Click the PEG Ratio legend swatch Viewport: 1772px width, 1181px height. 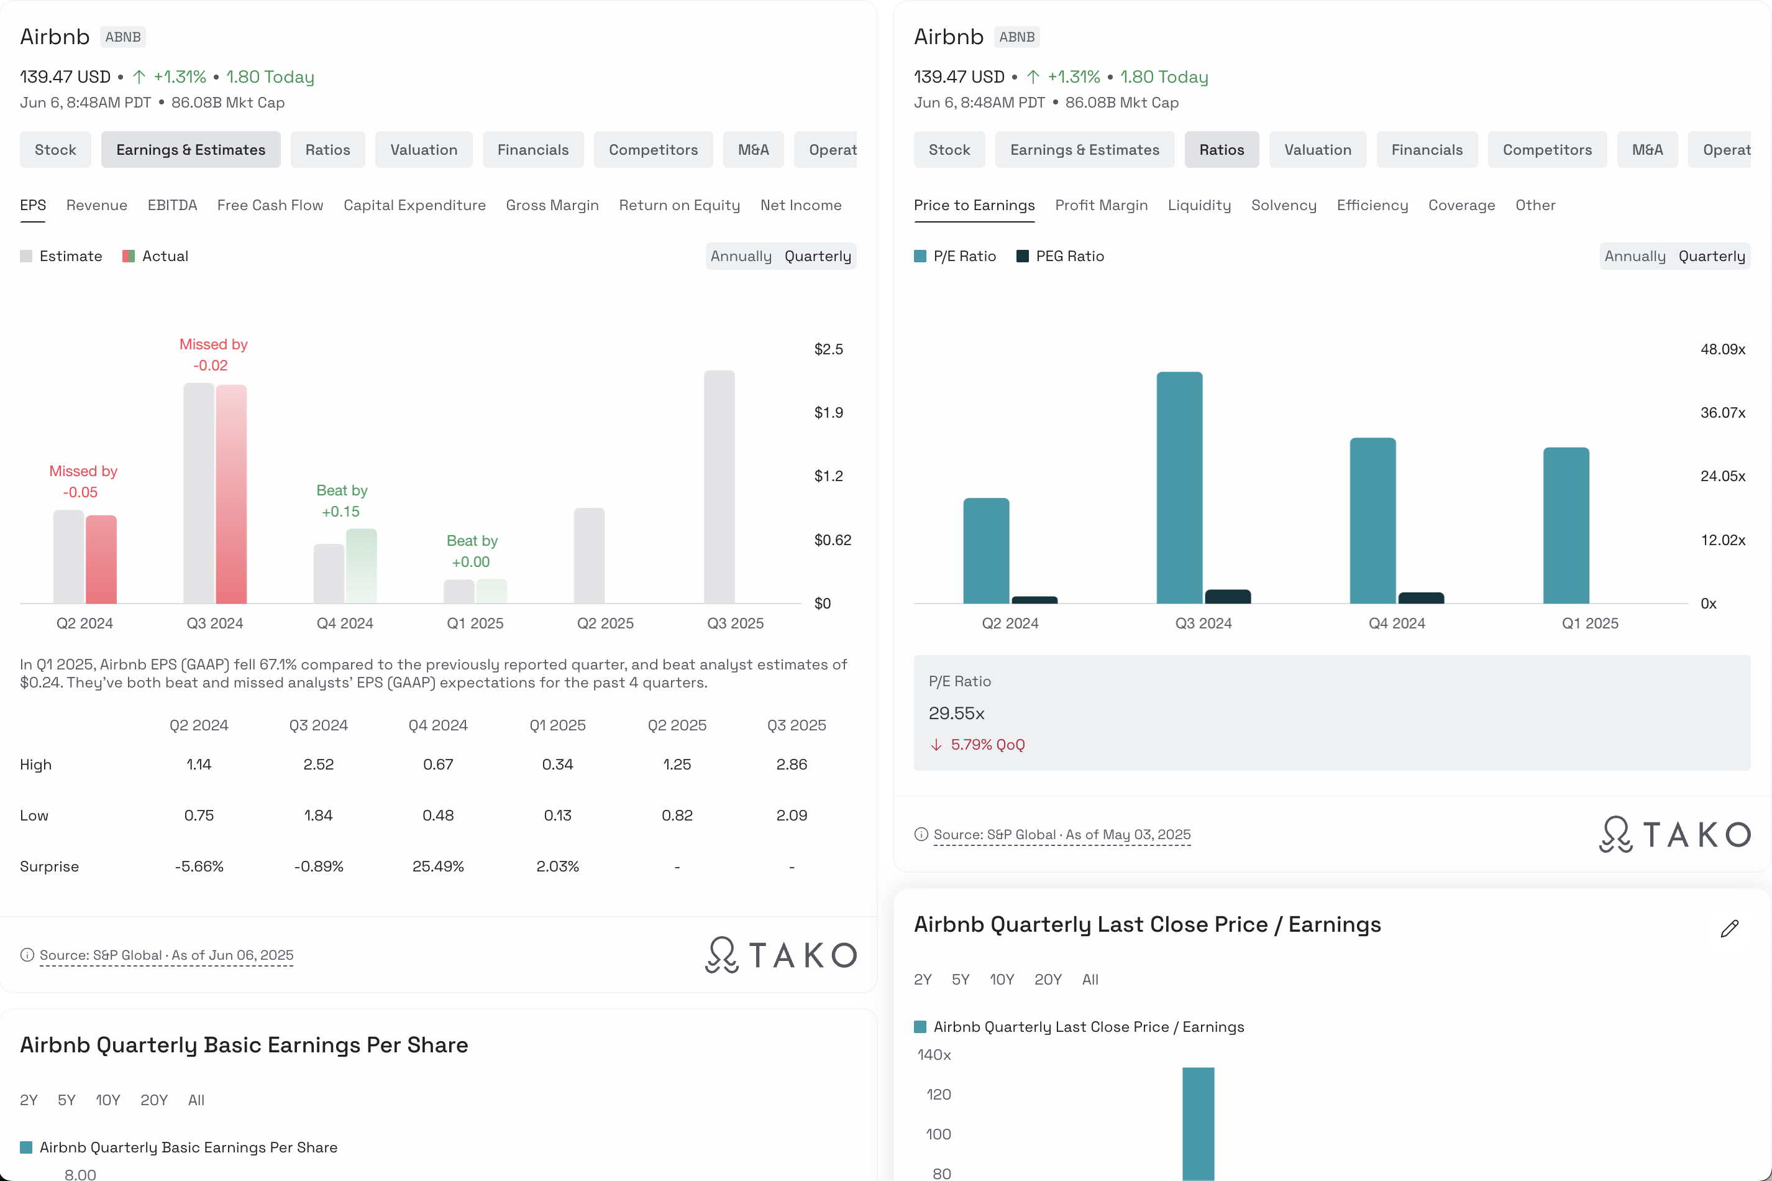pos(1022,256)
